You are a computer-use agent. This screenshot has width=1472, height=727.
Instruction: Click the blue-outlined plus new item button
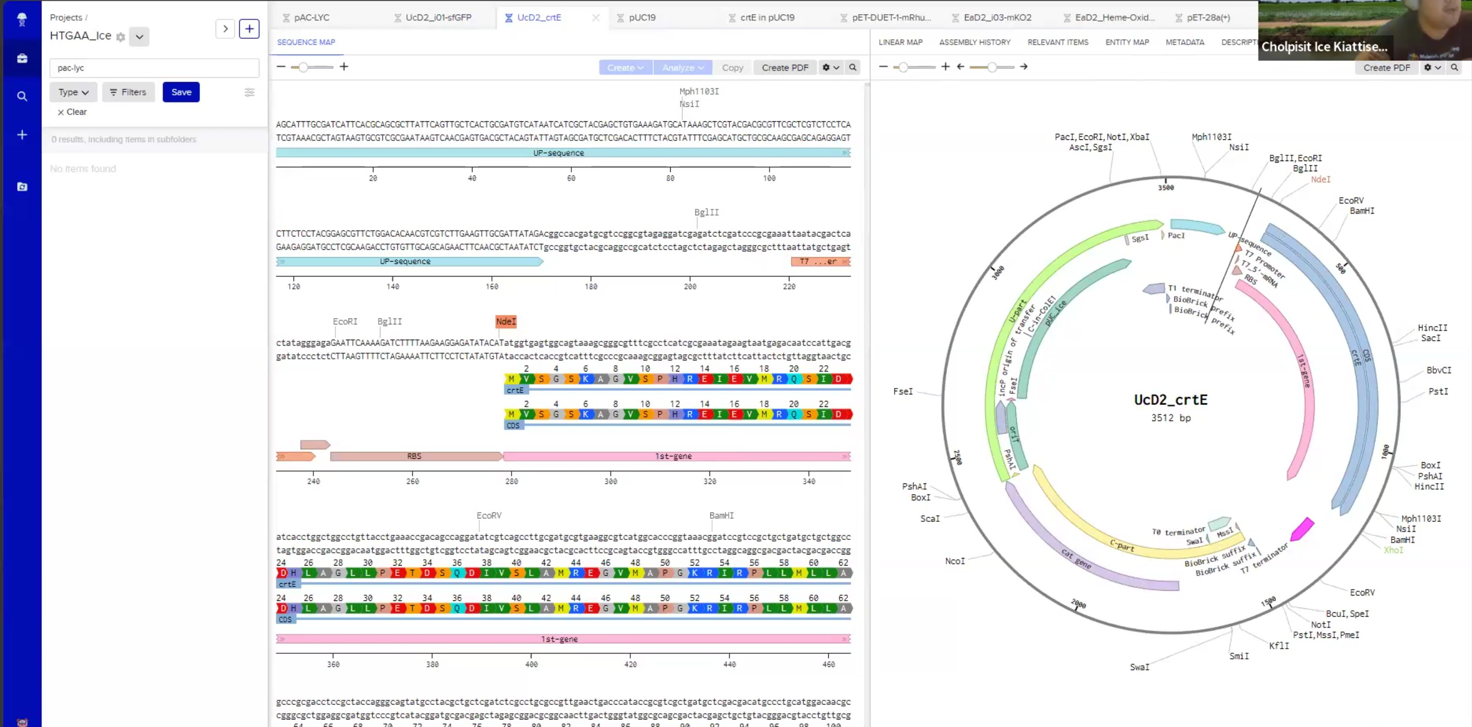249,29
